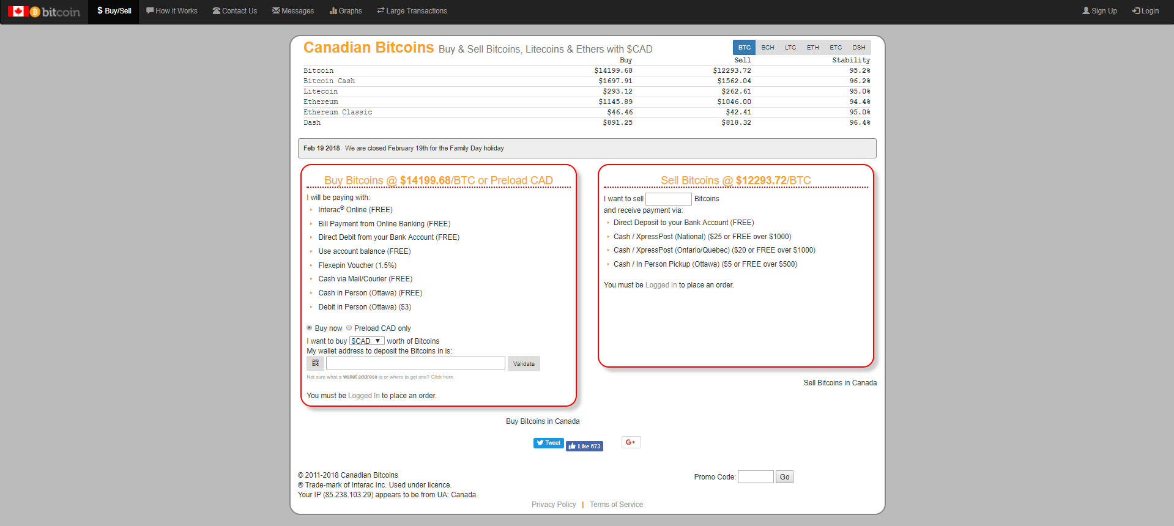The height and width of the screenshot is (526, 1174).
Task: Click the $12293.72 Bitcoin sell price
Action: coord(732,71)
